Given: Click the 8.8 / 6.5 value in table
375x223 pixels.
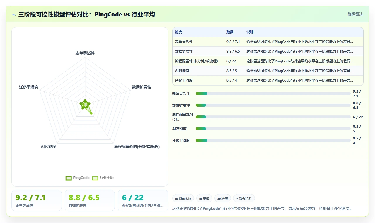Looking at the screenshot, I should [x=233, y=52].
